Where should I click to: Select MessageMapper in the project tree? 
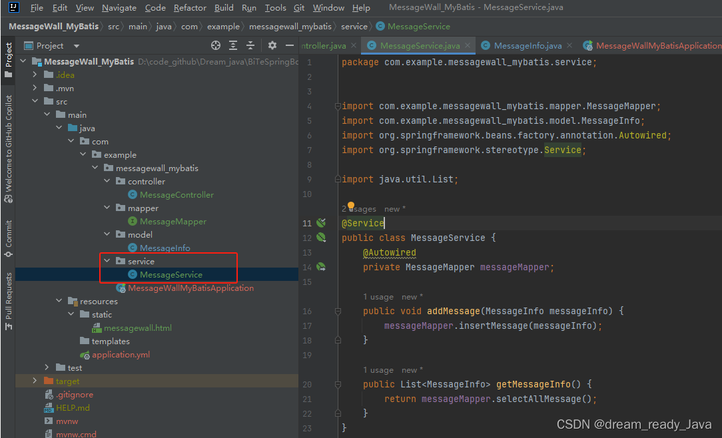173,221
